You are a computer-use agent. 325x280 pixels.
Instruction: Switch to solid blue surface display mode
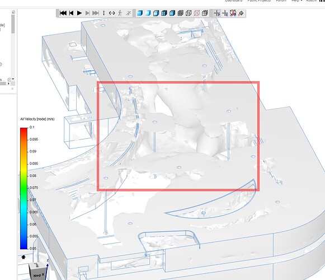pyautogui.click(x=140, y=13)
